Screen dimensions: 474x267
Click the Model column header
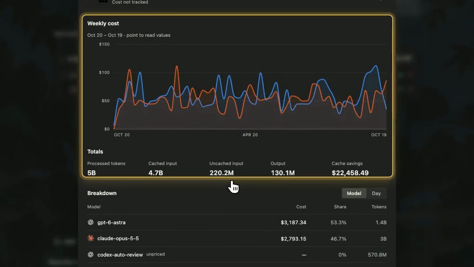(94, 207)
